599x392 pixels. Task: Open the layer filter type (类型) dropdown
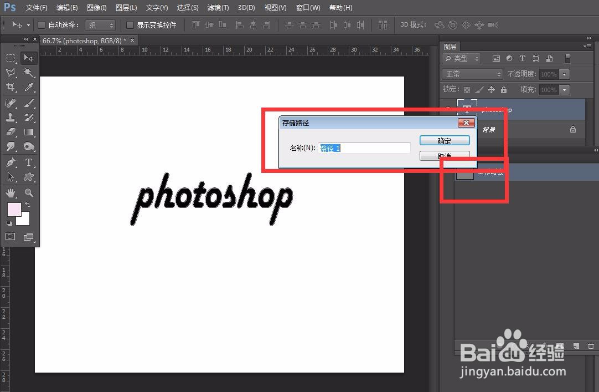pyautogui.click(x=462, y=59)
